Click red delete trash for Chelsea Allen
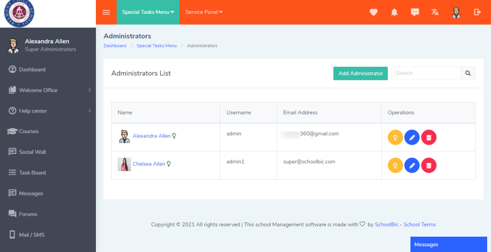 tap(429, 165)
